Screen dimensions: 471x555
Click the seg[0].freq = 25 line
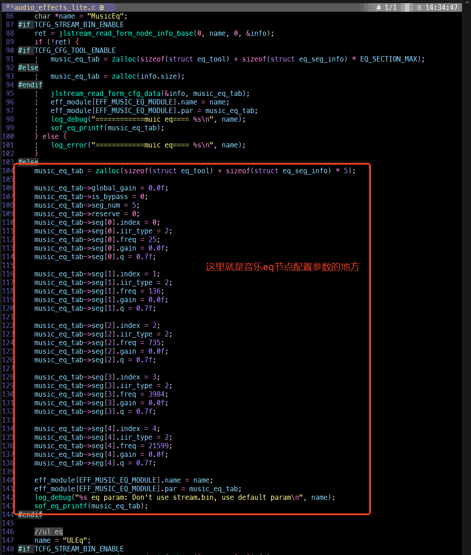[97, 239]
